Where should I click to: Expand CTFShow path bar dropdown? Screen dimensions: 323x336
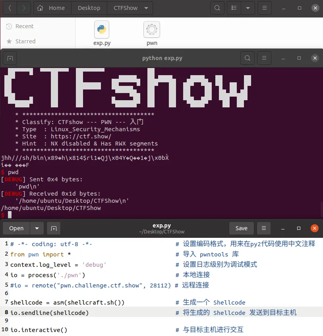coord(146,8)
